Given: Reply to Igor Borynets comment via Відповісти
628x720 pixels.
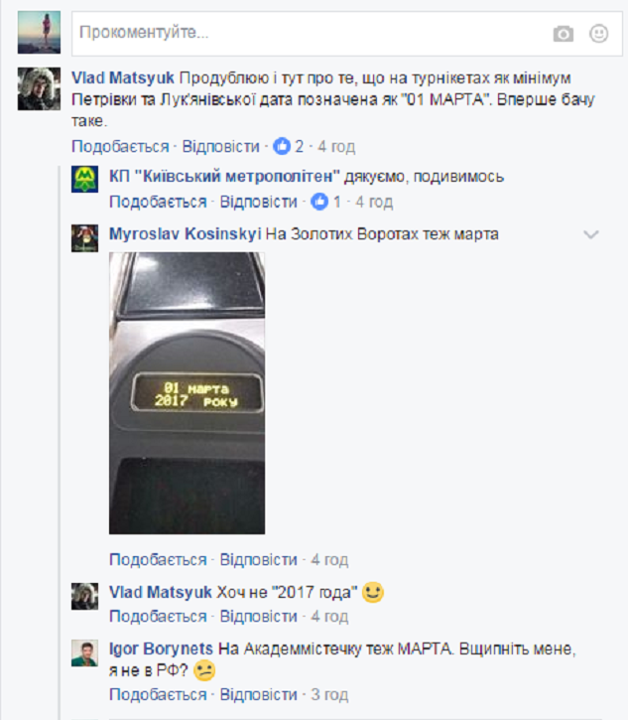Looking at the screenshot, I should pyautogui.click(x=258, y=695).
